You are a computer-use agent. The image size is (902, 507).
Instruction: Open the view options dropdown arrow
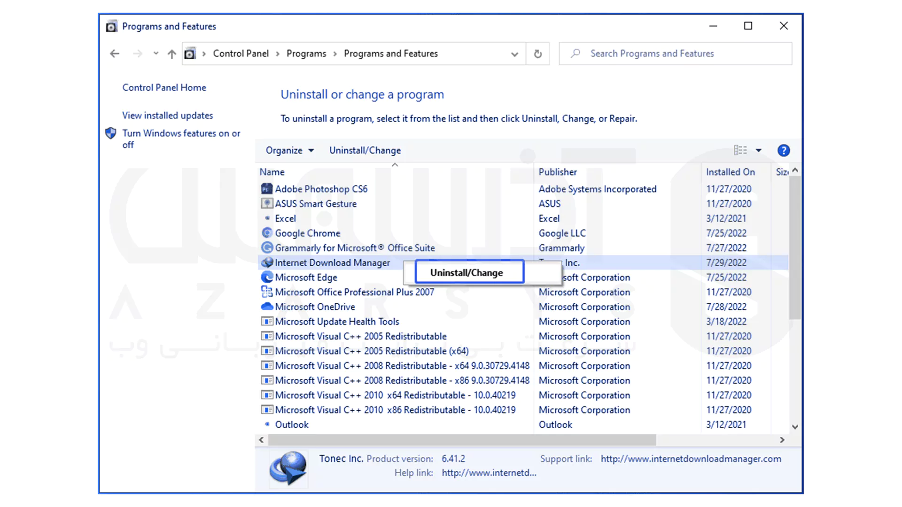click(758, 150)
